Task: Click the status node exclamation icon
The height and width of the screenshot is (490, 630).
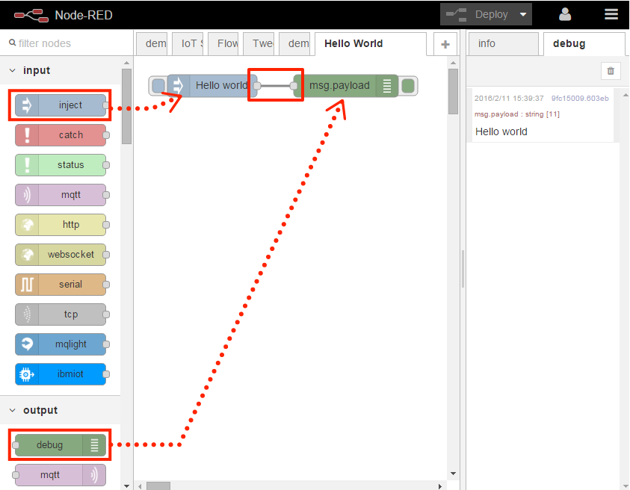Action: coord(27,165)
